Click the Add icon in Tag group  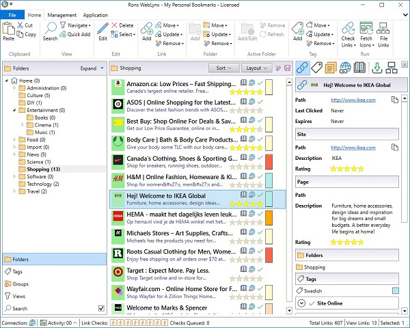click(297, 29)
